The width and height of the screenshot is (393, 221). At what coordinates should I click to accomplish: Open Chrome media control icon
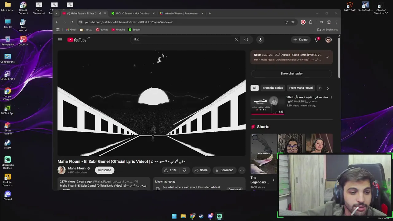click(321, 22)
